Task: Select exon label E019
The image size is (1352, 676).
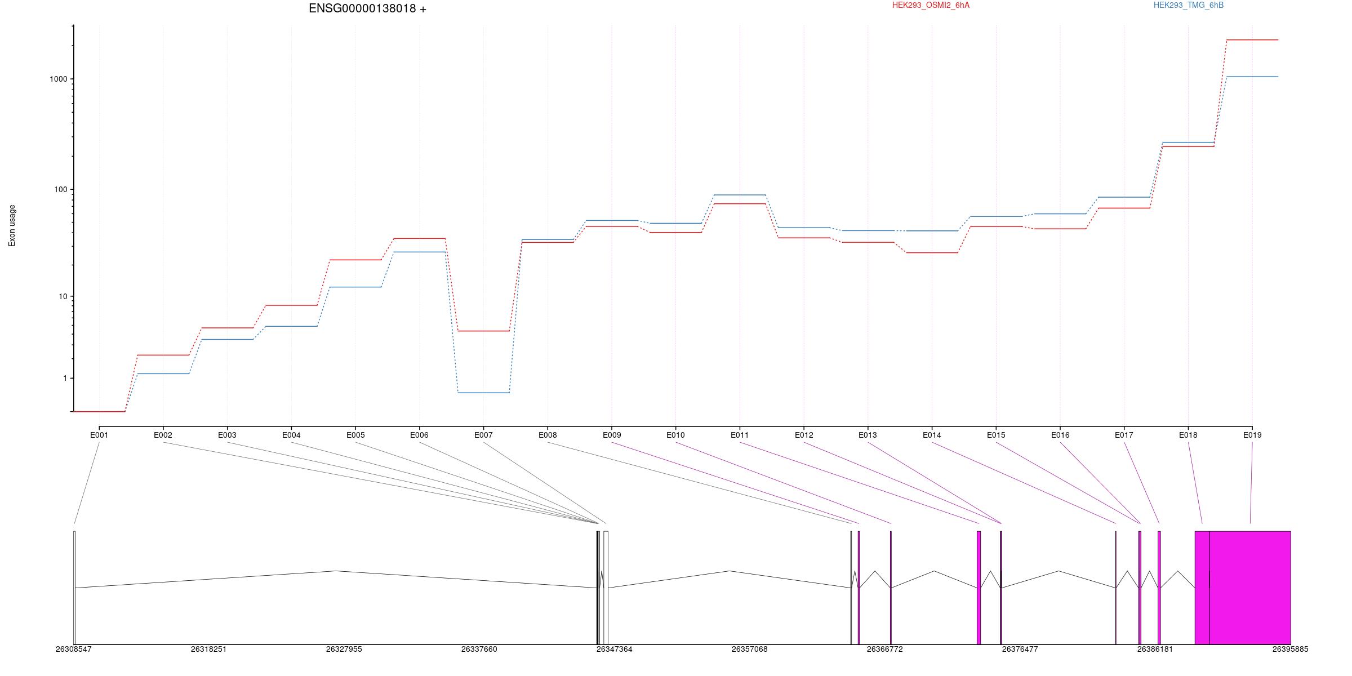Action: (1252, 435)
